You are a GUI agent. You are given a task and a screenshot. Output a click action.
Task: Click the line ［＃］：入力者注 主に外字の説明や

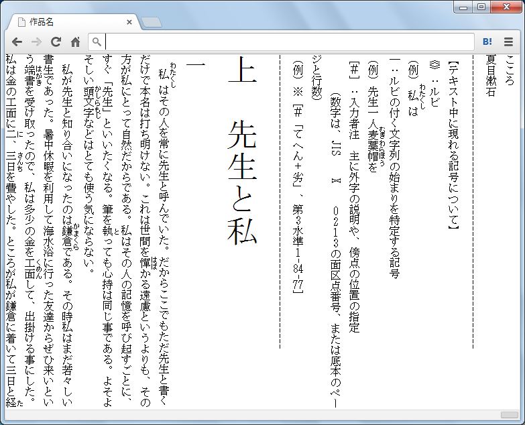coord(354,197)
